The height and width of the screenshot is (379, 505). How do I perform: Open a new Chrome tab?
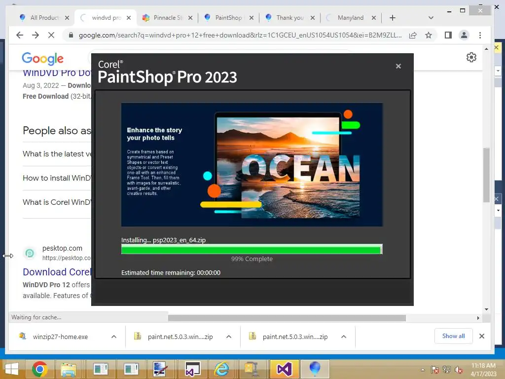392,18
